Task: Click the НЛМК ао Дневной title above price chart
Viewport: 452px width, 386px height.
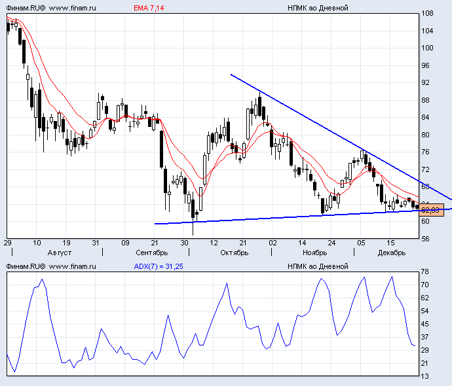Action: pyautogui.click(x=318, y=8)
